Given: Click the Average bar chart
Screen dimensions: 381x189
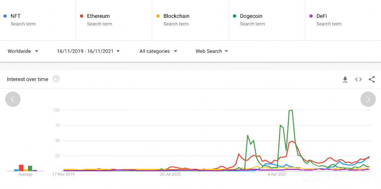Looking at the screenshot, I should [x=25, y=168].
